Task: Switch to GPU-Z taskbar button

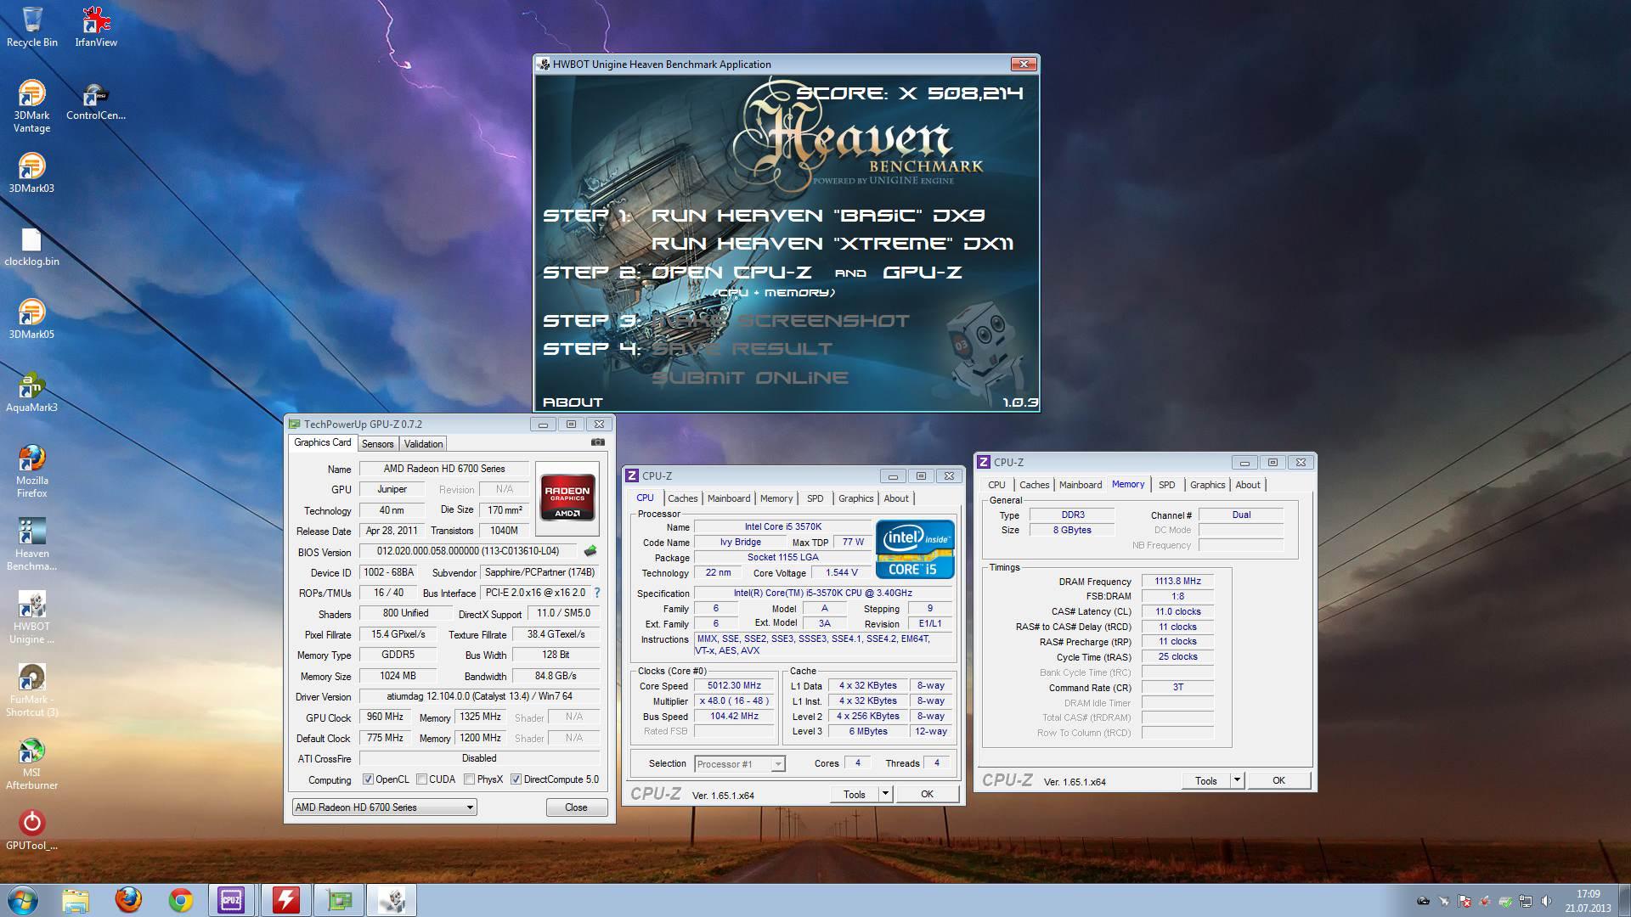Action: (x=339, y=899)
